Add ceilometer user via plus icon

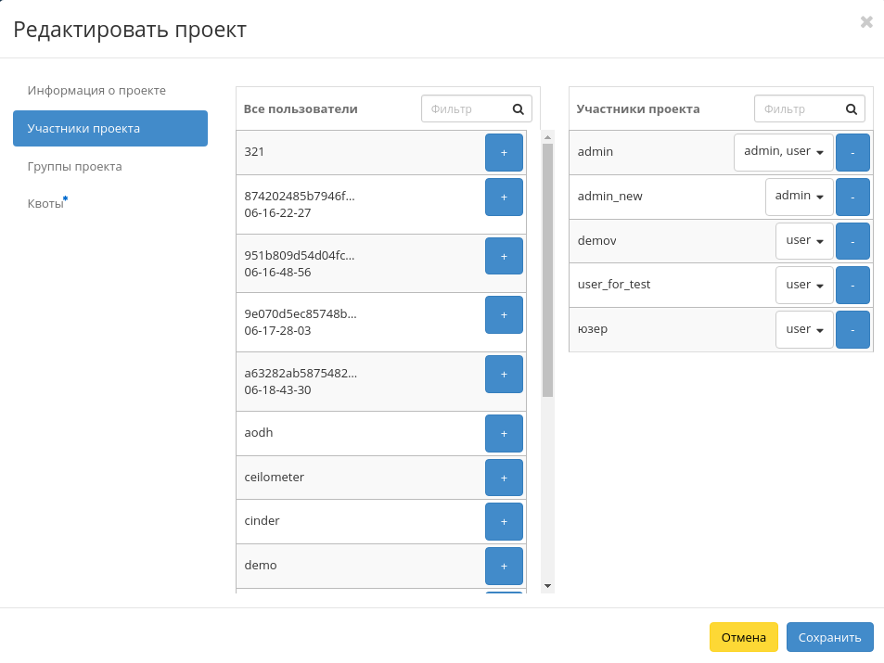coord(504,477)
